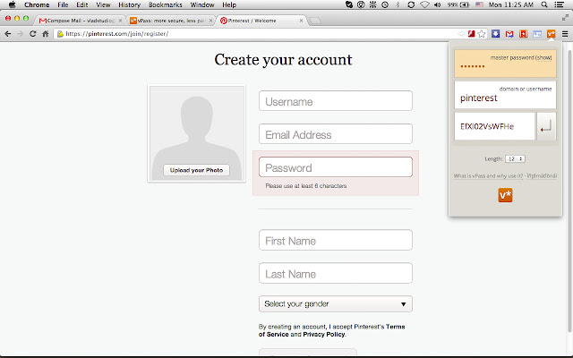Screen dimensions: 573x358
Task: Click the generated password EfXl02VsWFHe field
Action: tap(494, 126)
